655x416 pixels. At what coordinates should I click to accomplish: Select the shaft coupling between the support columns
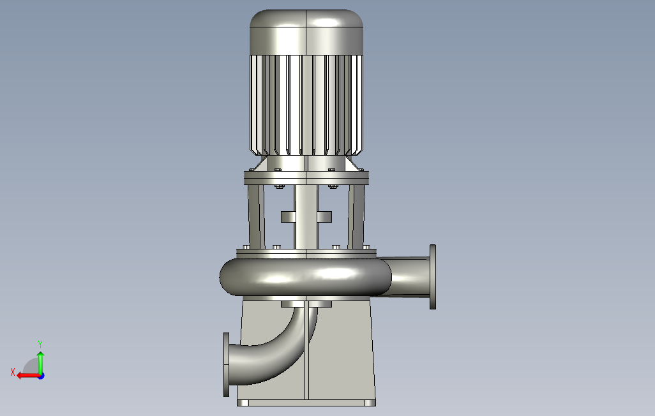click(x=306, y=217)
